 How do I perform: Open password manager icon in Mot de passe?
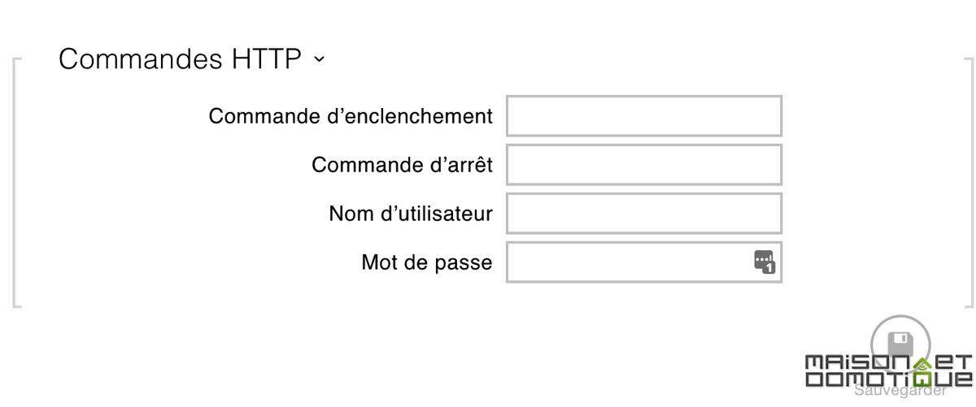coord(764,262)
